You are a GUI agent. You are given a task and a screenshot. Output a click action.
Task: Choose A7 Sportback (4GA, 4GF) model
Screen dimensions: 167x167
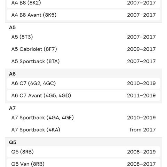83,118
